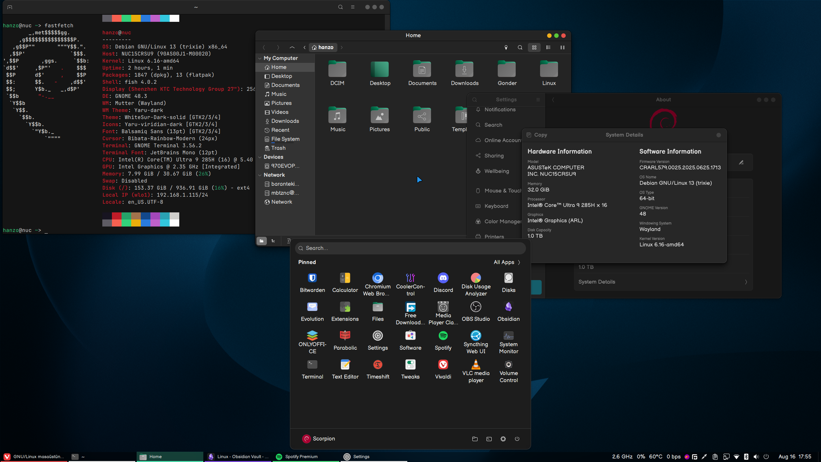Viewport: 821px width, 462px height.
Task: Launch Evolution mail app
Action: pos(312,312)
